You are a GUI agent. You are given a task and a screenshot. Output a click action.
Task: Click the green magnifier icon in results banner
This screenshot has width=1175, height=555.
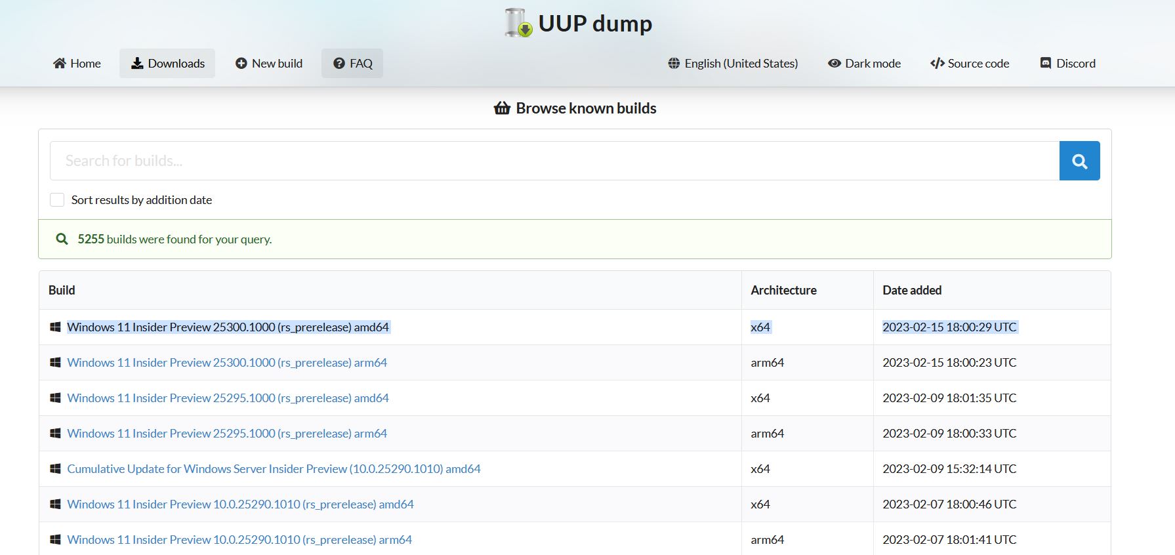click(x=62, y=239)
